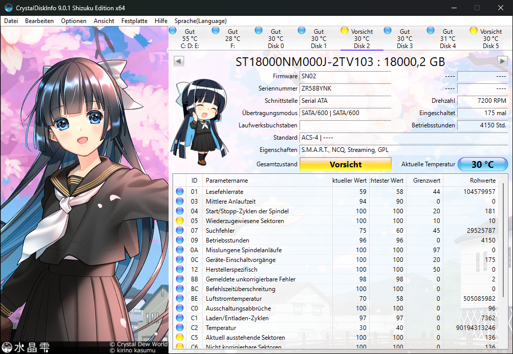Viewport: 513px width, 354px height.
Task: Switch to Disk 4 tab
Action: click(448, 38)
